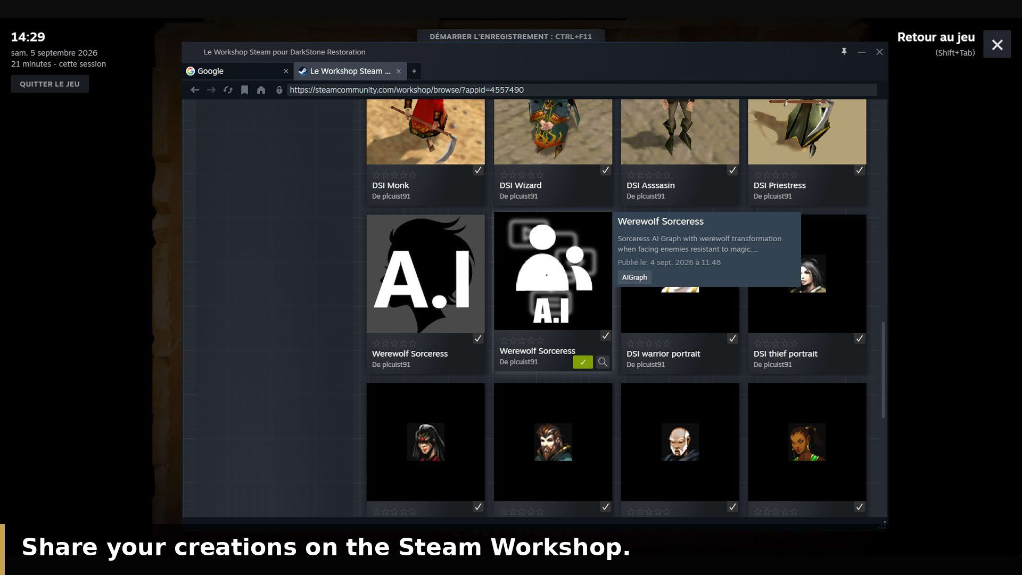Open the DSI Priestess item title
The image size is (1022, 575).
pos(779,185)
